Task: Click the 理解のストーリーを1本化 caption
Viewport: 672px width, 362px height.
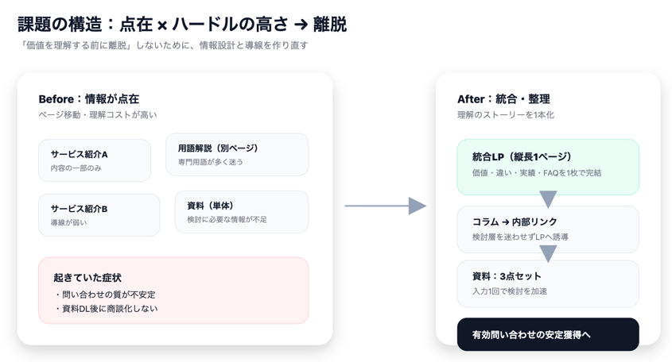Action: (506, 115)
